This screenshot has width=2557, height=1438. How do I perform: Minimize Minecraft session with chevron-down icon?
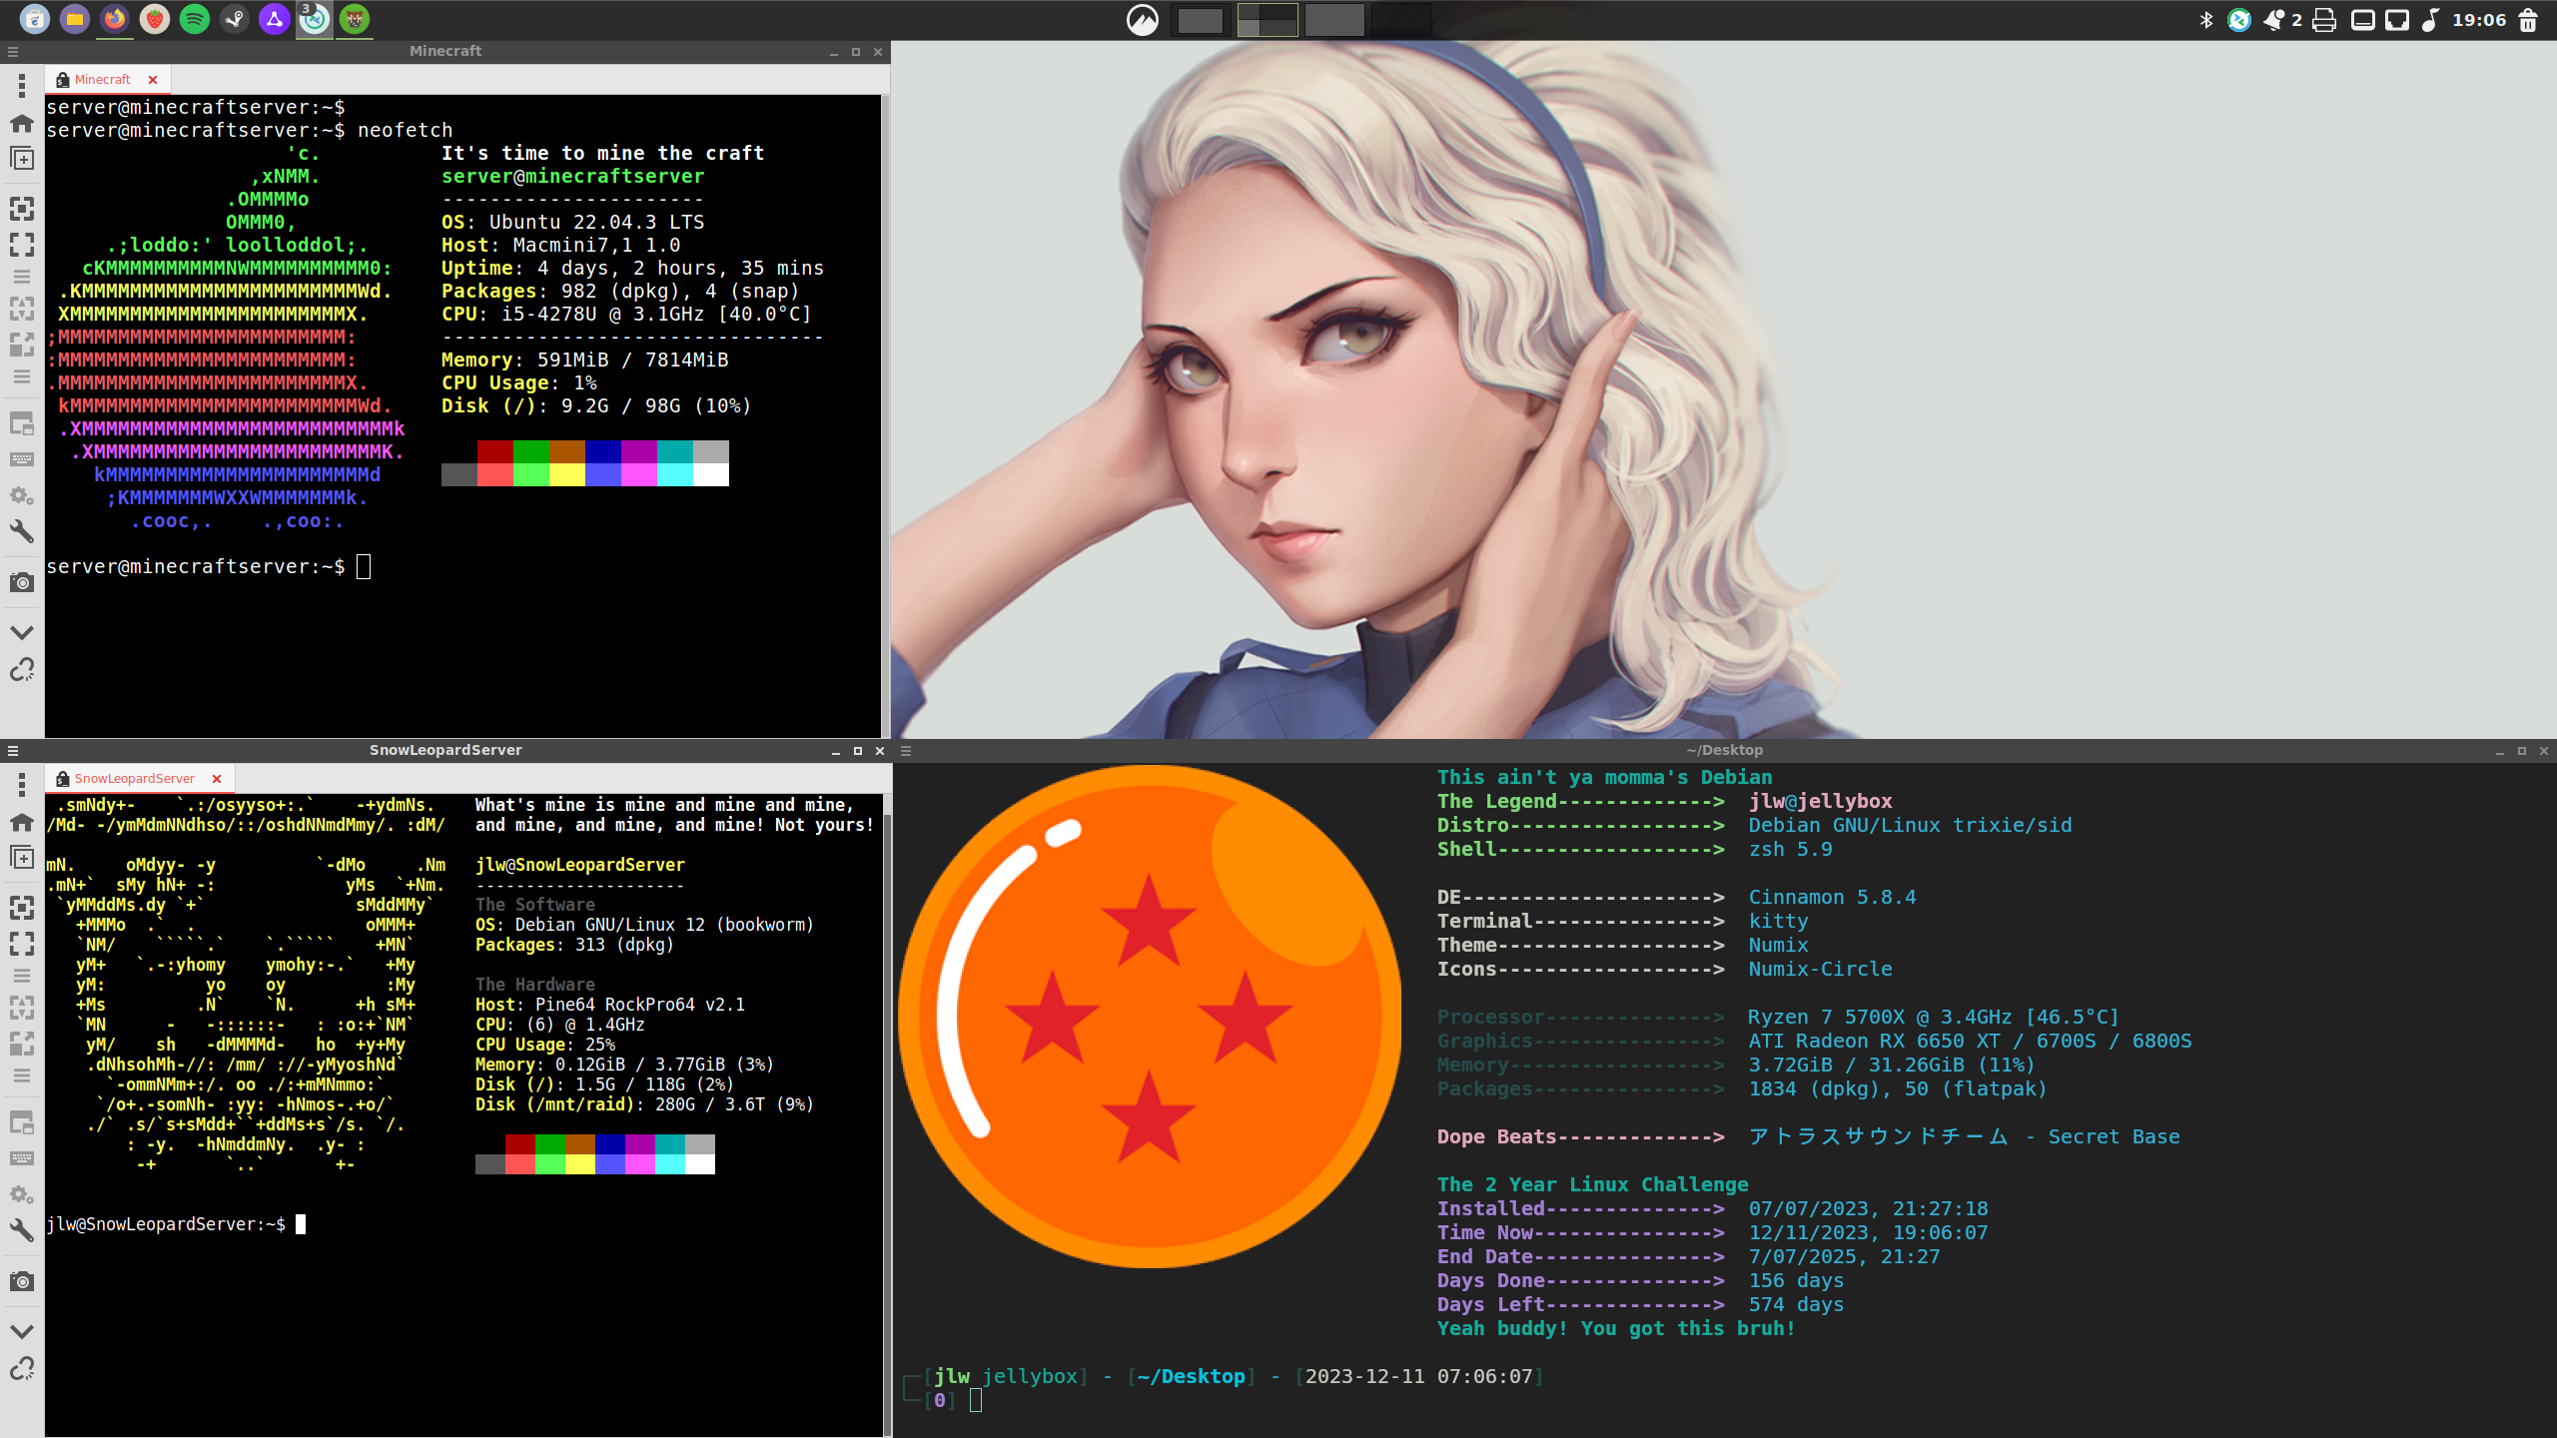22,632
